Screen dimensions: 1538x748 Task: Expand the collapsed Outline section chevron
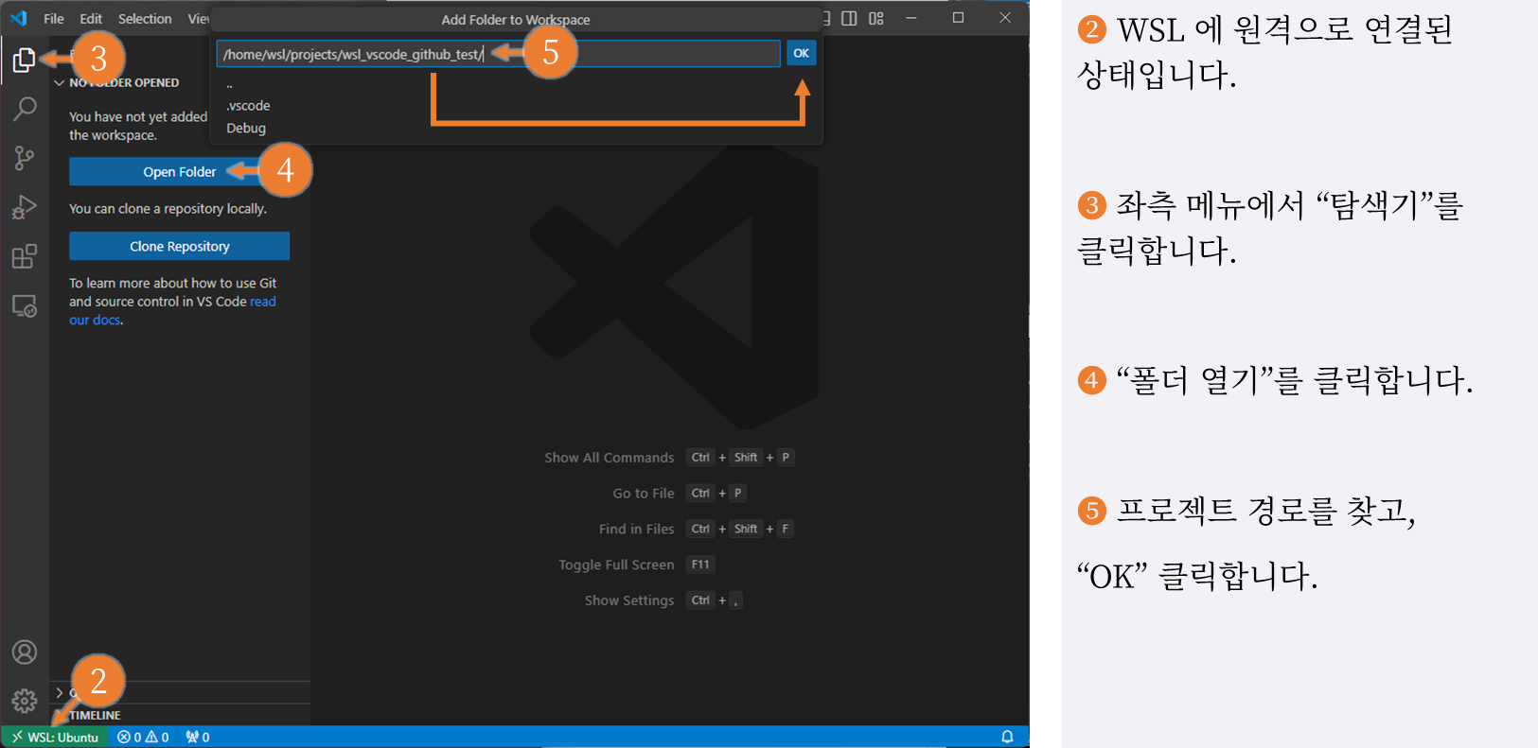tap(60, 693)
